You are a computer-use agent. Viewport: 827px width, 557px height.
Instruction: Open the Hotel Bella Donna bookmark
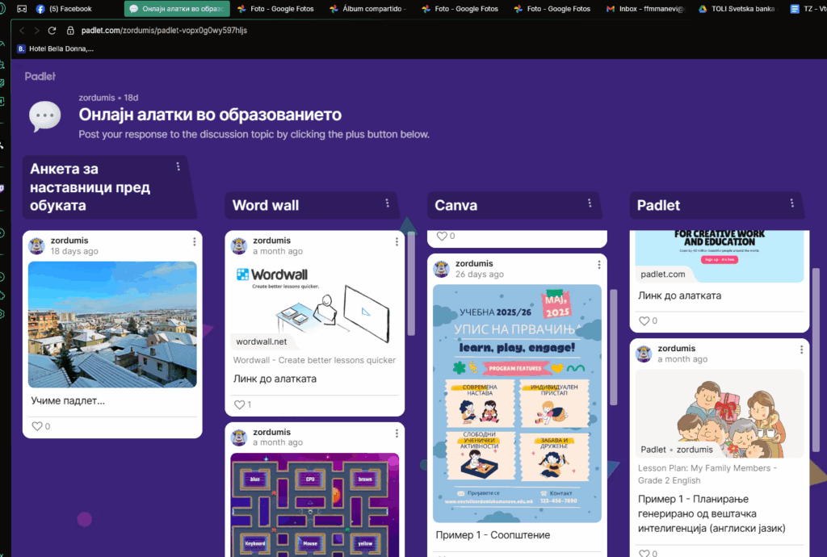pos(56,48)
